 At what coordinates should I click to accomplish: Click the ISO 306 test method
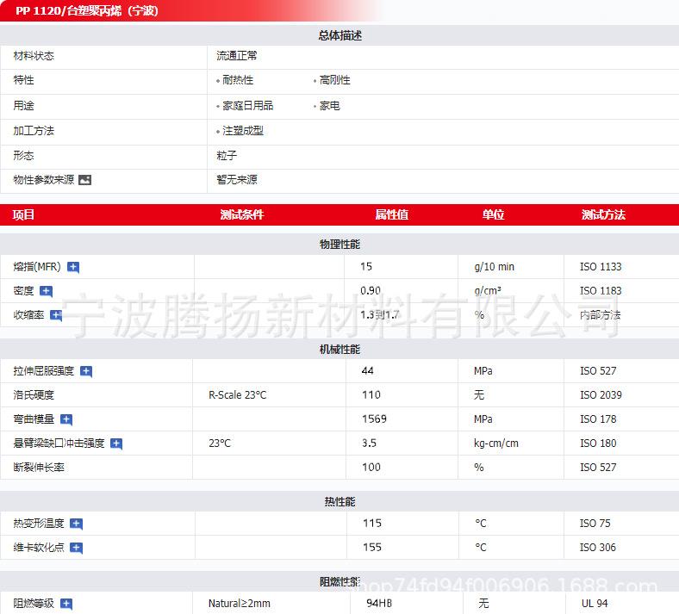[598, 548]
